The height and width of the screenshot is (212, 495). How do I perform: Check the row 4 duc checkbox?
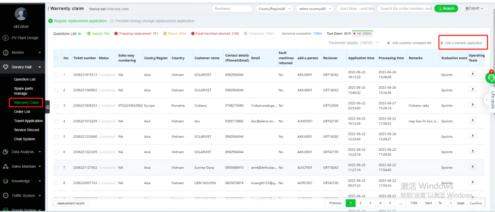pyautogui.click(x=56, y=121)
